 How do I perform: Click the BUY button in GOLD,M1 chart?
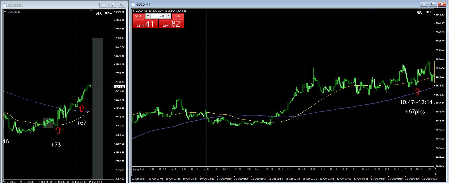click(x=178, y=16)
